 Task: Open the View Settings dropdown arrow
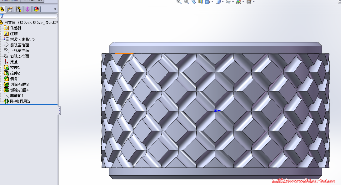click(253, 2)
